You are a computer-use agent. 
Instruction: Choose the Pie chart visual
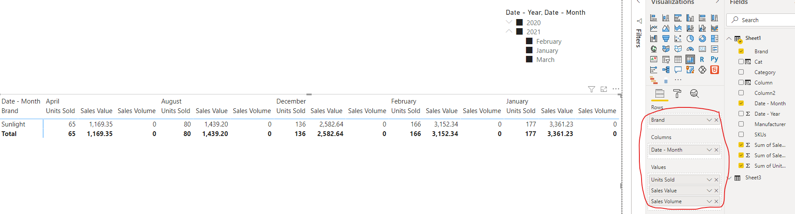coord(690,39)
